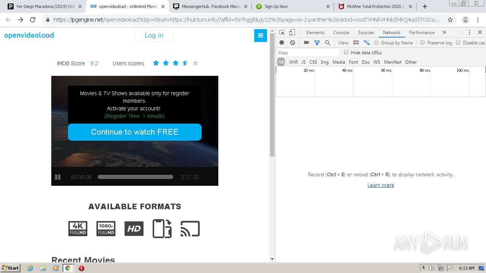The image size is (486, 273).
Task: Open the Start menu
Action: [x=10, y=268]
